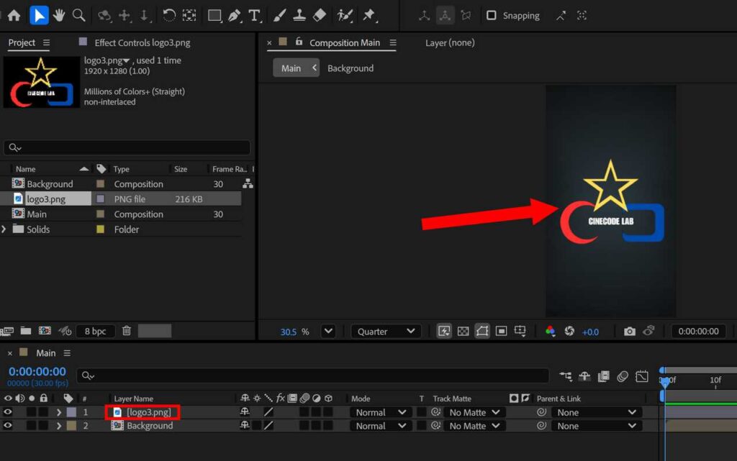Viewport: 737px width, 461px height.
Task: Toggle motion blur enable in timeline
Action: pos(623,376)
